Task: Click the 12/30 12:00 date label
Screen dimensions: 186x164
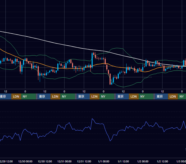Action: [x=45, y=161]
